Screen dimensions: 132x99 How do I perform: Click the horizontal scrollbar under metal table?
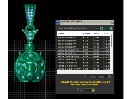click(x=82, y=72)
